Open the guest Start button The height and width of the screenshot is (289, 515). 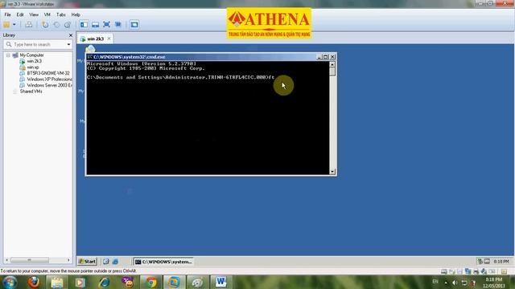[88, 262]
